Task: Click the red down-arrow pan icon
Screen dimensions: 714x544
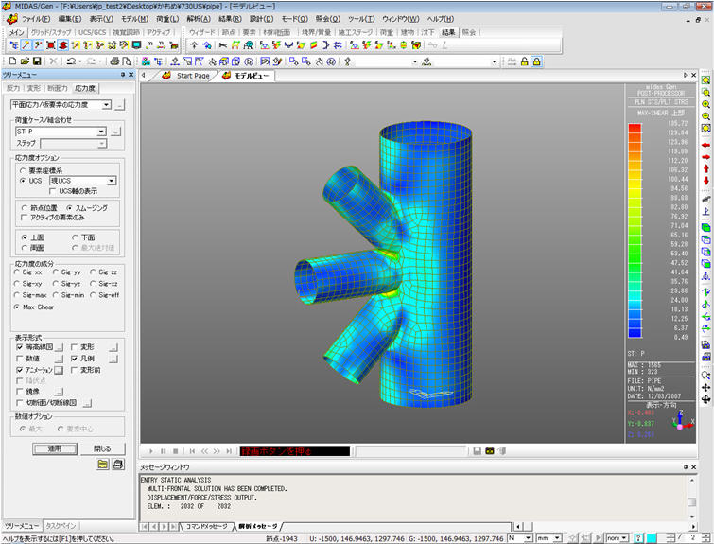Action: pos(705,181)
